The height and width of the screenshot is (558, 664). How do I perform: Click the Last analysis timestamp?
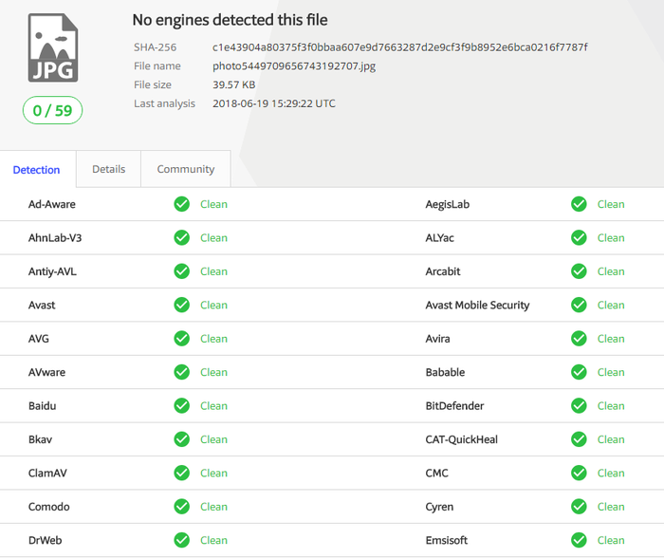(x=274, y=103)
